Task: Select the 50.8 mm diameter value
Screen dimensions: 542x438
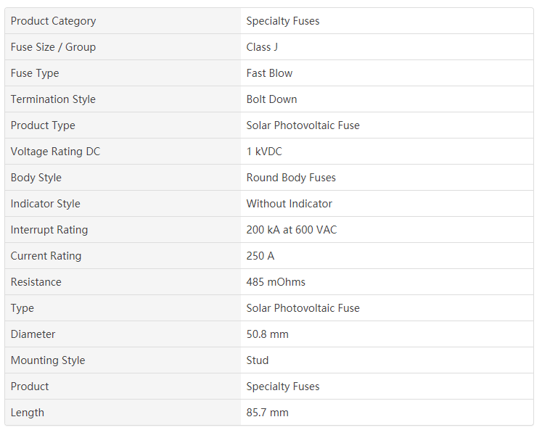Action: click(x=268, y=334)
